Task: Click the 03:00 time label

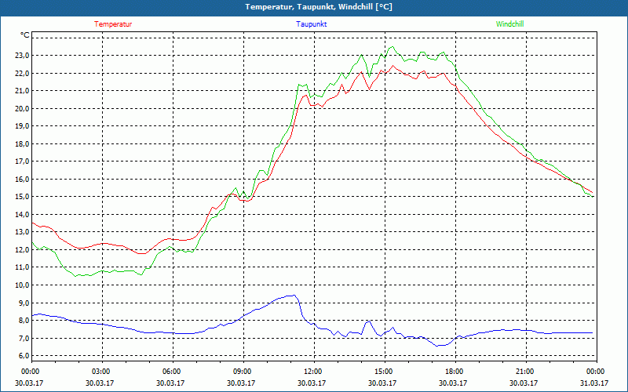Action: pos(101,372)
